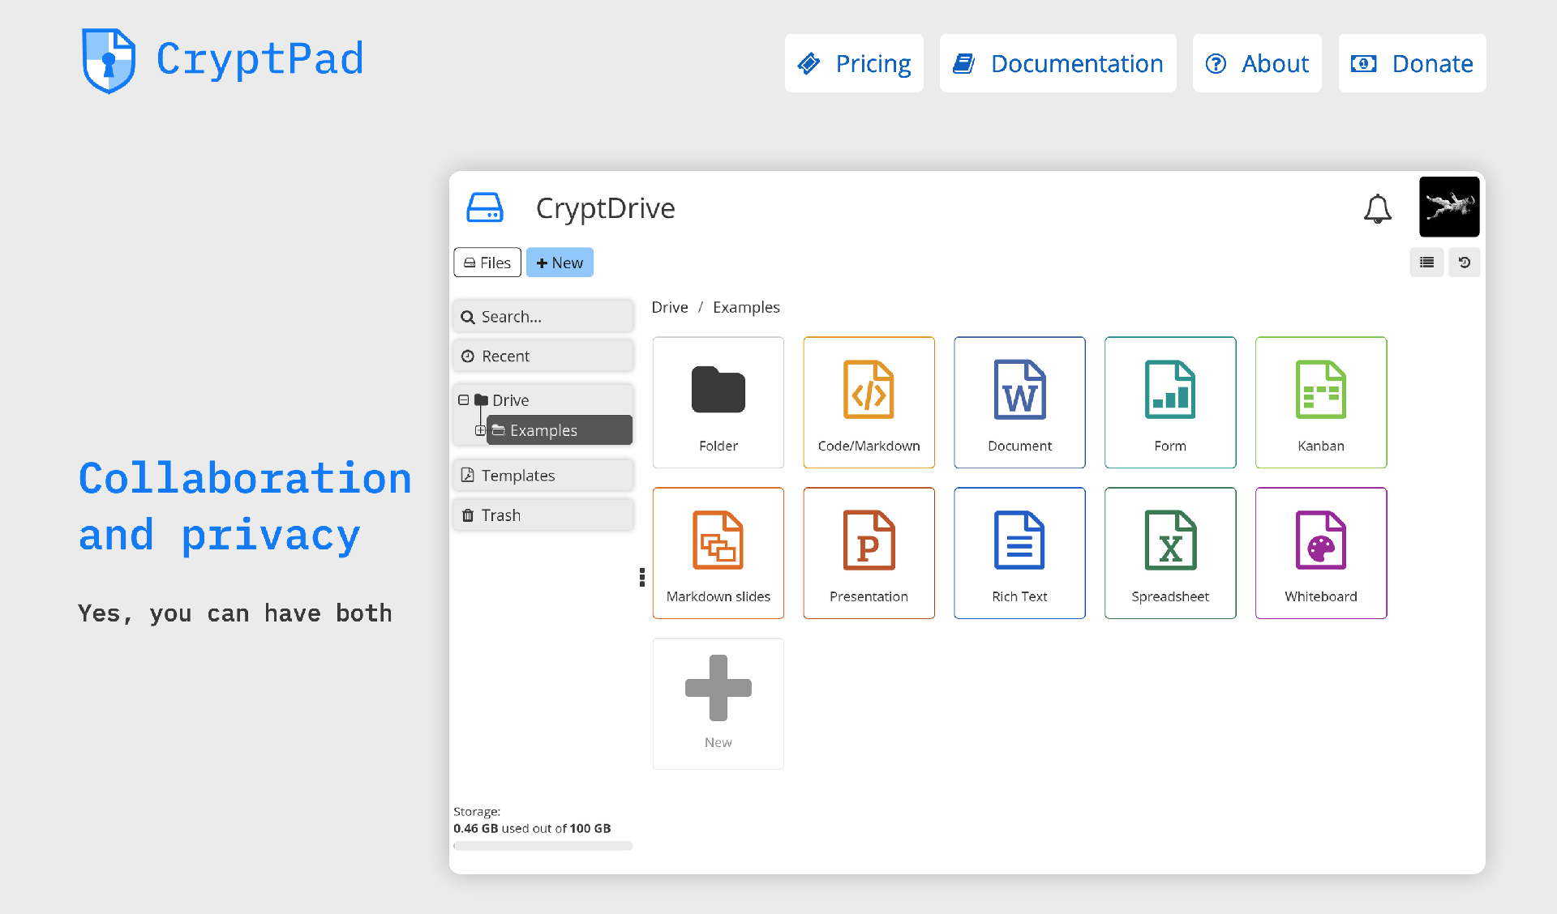Open notifications bell
Screen dimensions: 1557x914
point(1378,208)
